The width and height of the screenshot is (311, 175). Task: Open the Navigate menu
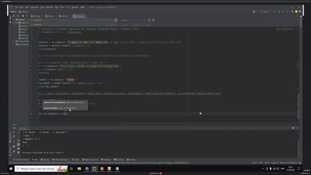pyautogui.click(x=35, y=7)
